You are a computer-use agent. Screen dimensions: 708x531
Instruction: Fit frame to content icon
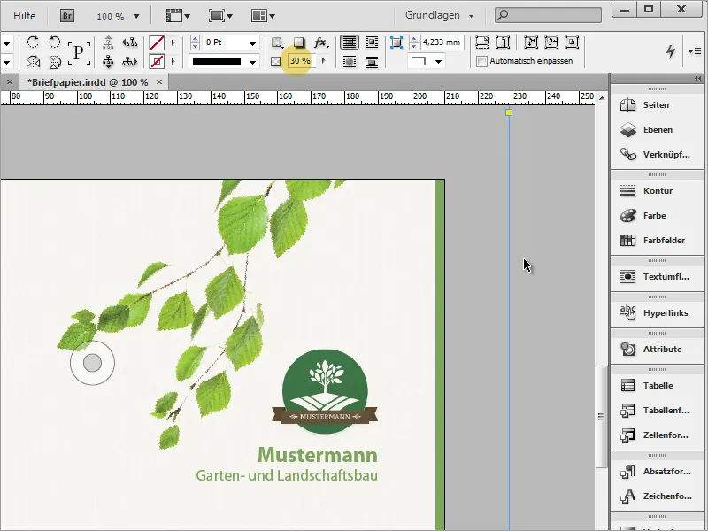coord(551,42)
